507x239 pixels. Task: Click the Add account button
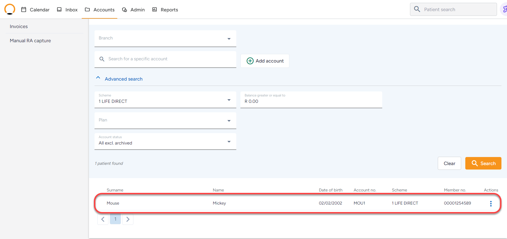pyautogui.click(x=265, y=61)
